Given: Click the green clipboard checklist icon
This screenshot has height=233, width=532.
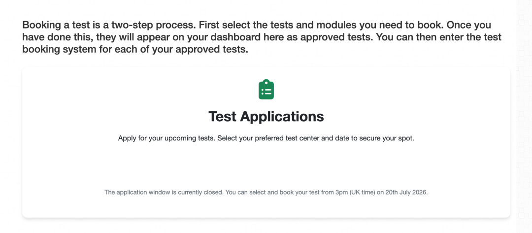Looking at the screenshot, I should [x=266, y=90].
